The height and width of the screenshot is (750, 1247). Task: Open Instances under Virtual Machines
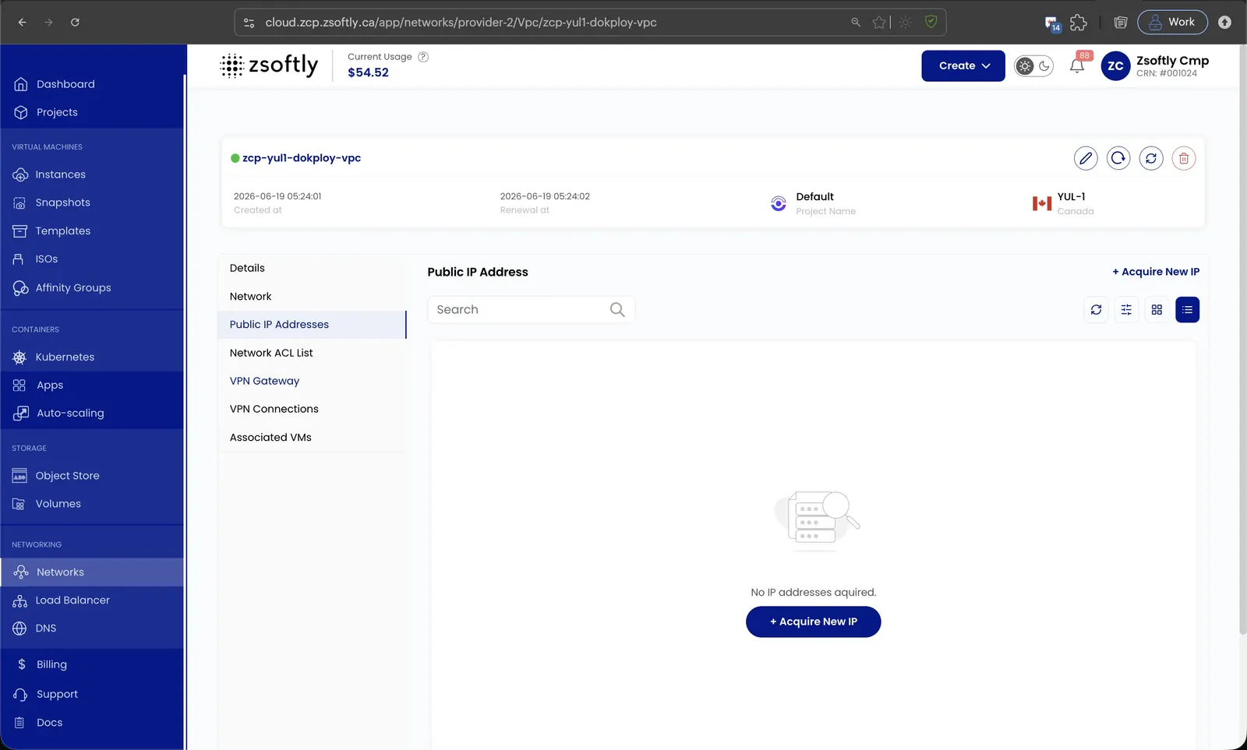tap(60, 174)
